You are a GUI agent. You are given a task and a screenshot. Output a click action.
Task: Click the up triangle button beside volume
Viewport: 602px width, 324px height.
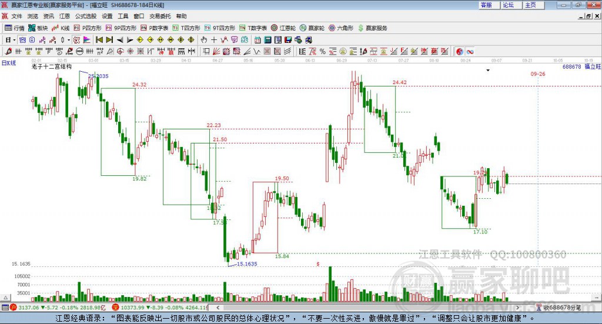[5, 298]
